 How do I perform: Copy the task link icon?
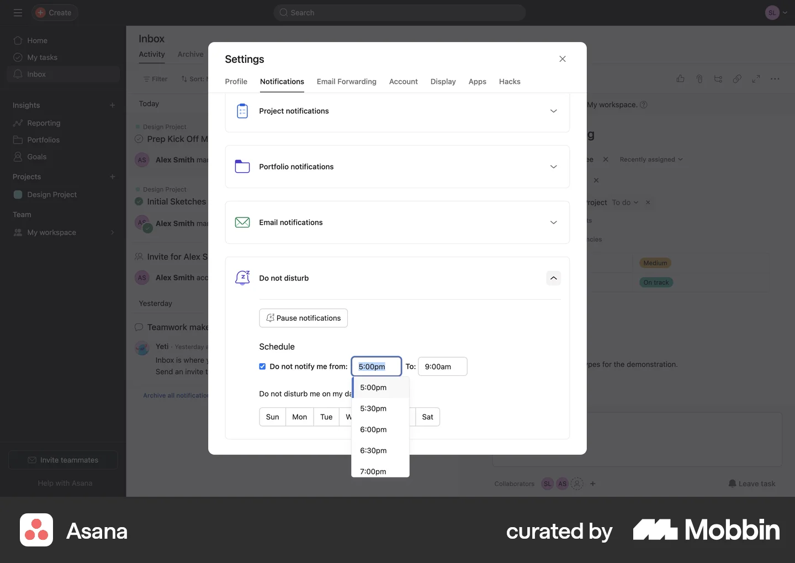click(x=737, y=79)
